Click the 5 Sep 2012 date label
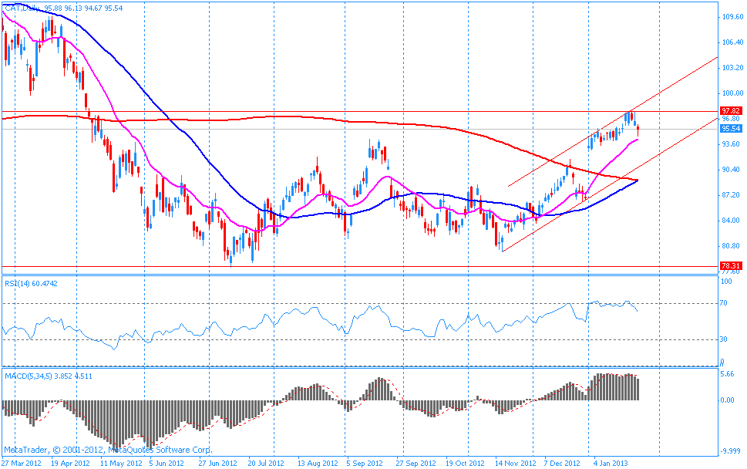This screenshot has width=747, height=469. (x=364, y=464)
